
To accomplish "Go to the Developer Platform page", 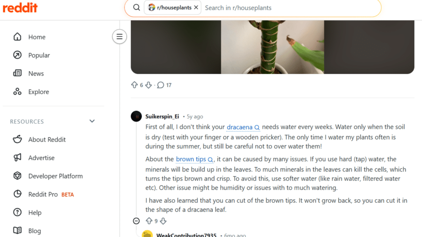I will click(x=55, y=176).
